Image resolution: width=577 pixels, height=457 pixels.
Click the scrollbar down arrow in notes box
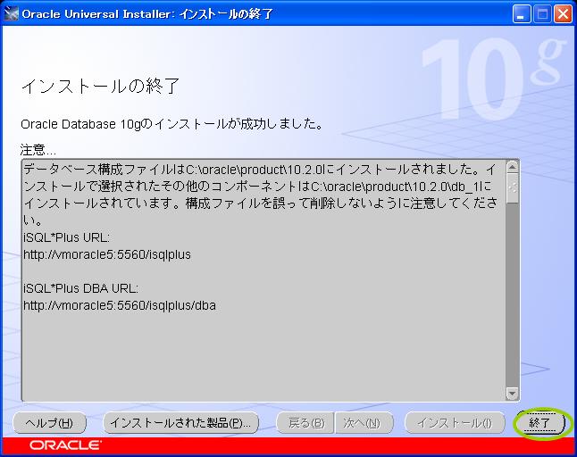click(512, 394)
